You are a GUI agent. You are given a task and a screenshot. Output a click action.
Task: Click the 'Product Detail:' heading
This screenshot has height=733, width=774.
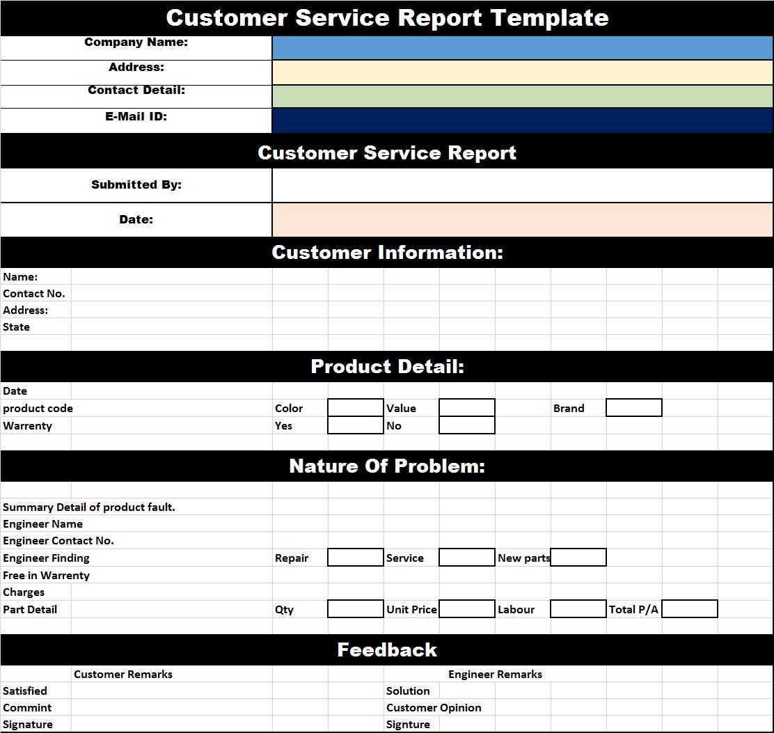coord(387,366)
